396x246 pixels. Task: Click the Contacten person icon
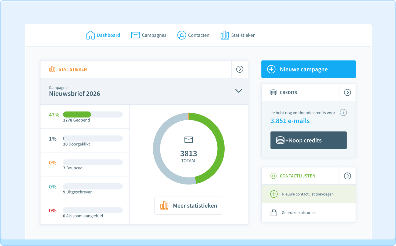pyautogui.click(x=182, y=35)
